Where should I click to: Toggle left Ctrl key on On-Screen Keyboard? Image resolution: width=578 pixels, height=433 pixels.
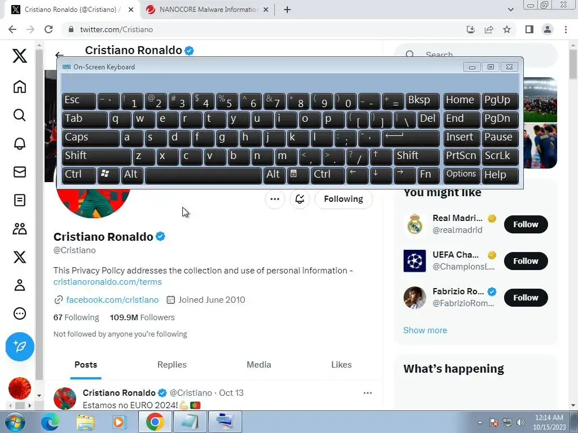click(79, 175)
